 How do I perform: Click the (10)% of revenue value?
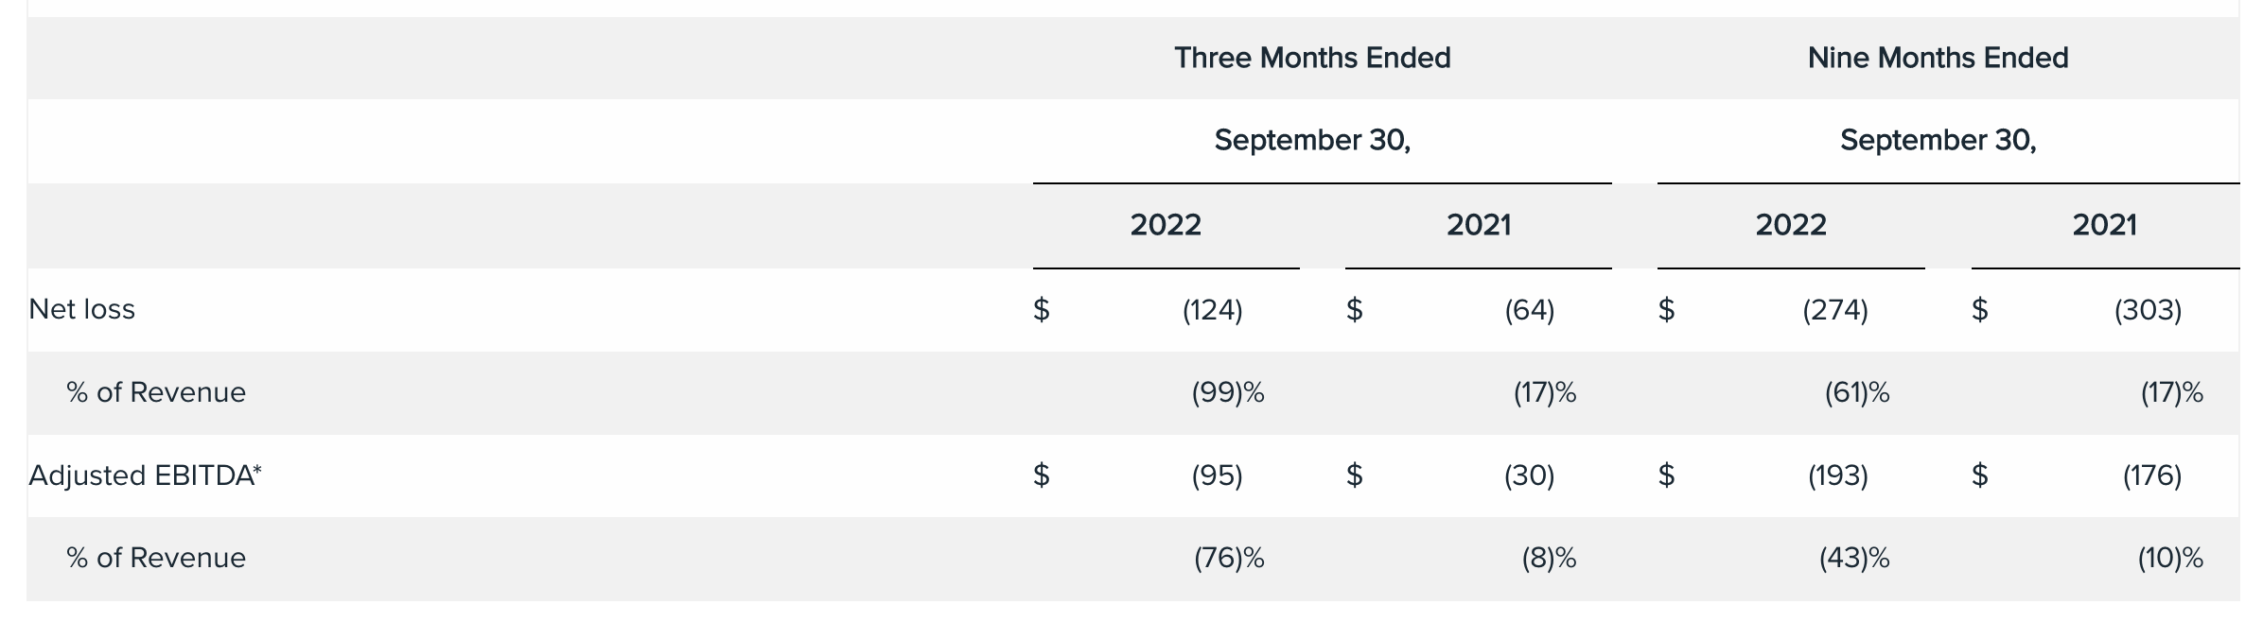click(2169, 559)
